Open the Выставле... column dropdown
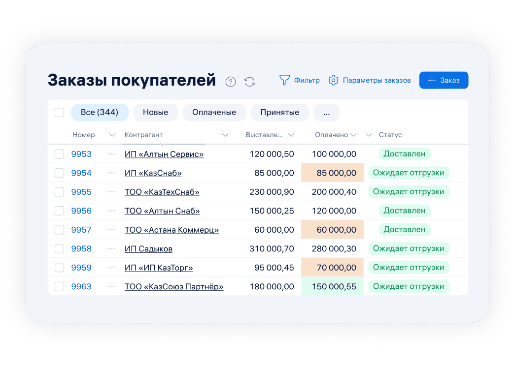This screenshot has height=366, width=515. [291, 134]
